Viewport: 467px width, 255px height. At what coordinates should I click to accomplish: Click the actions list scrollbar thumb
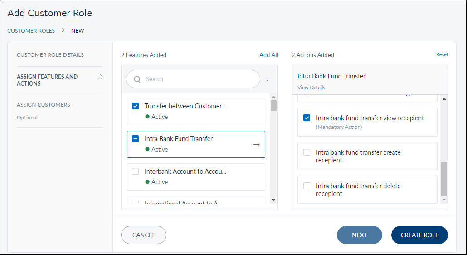444,178
